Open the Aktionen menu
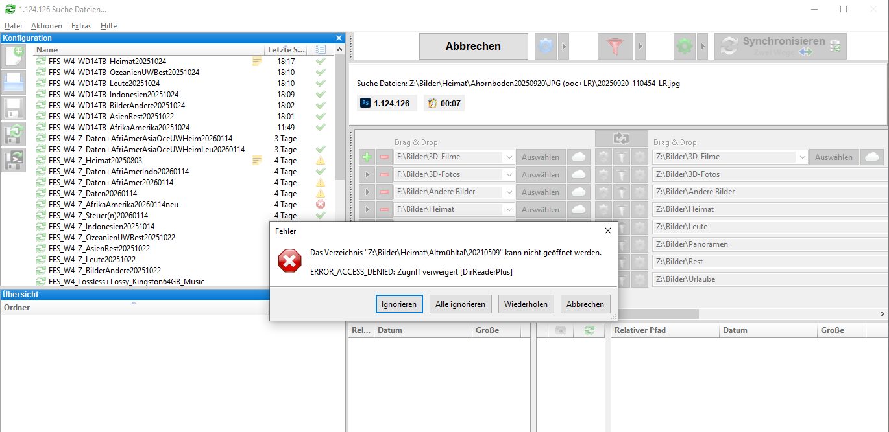 [x=47, y=26]
